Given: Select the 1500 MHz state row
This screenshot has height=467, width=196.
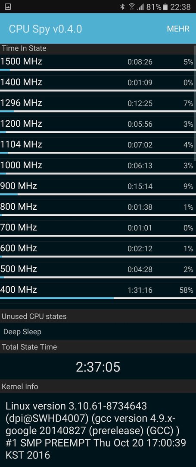Looking at the screenshot, I should click(x=98, y=64).
